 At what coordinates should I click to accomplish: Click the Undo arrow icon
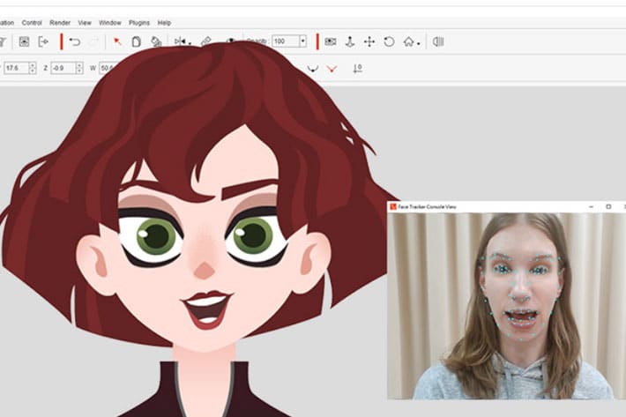pos(74,41)
